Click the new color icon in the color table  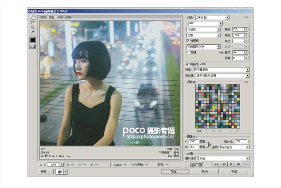pos(230,131)
